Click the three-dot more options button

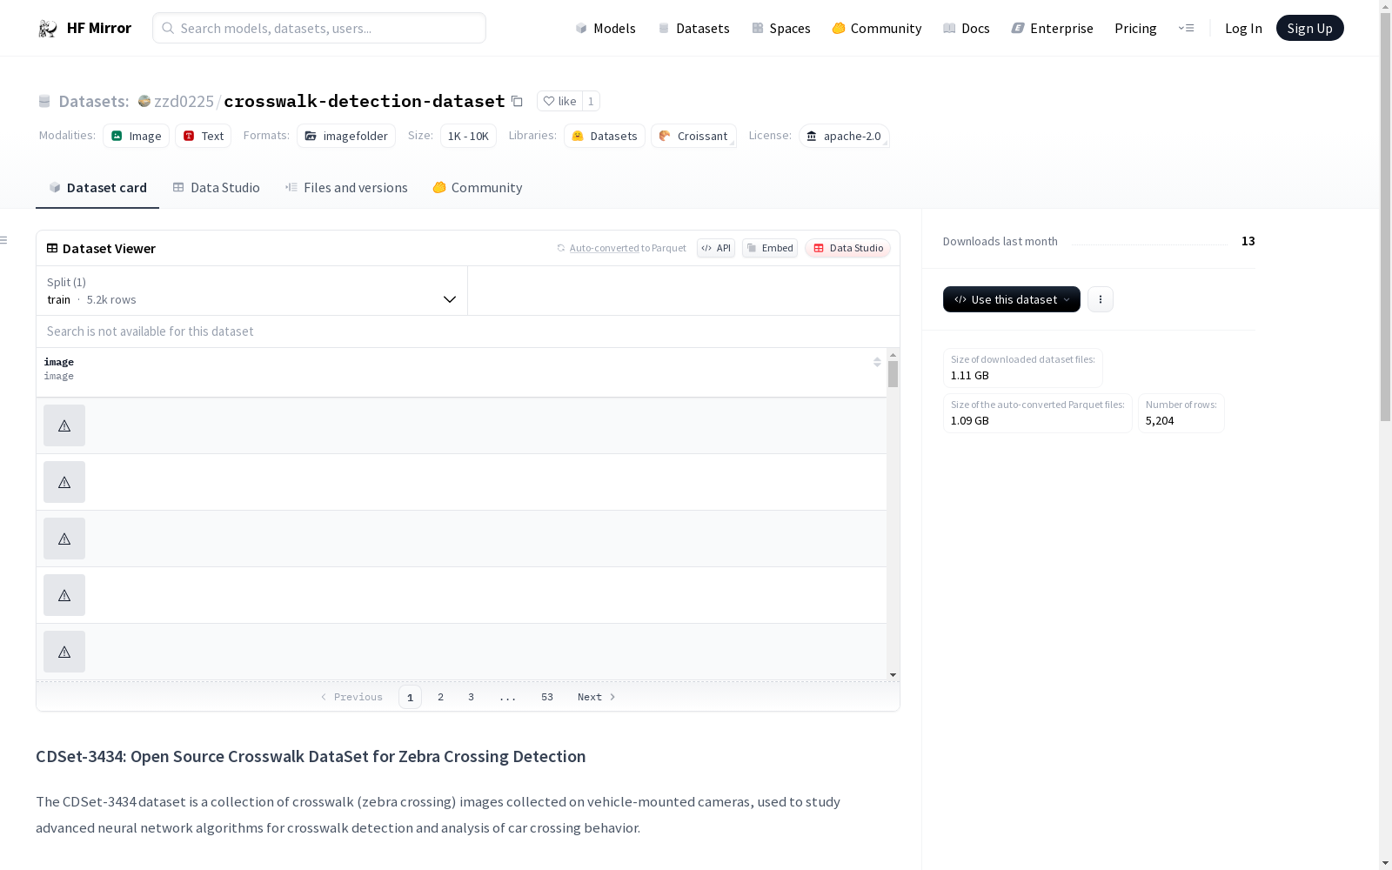point(1101,299)
